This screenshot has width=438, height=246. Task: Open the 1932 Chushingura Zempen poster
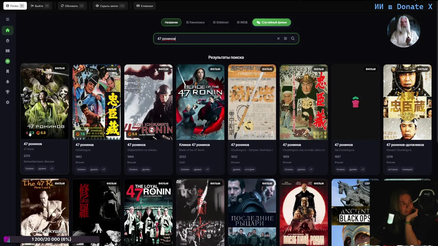pyautogui.click(x=252, y=102)
